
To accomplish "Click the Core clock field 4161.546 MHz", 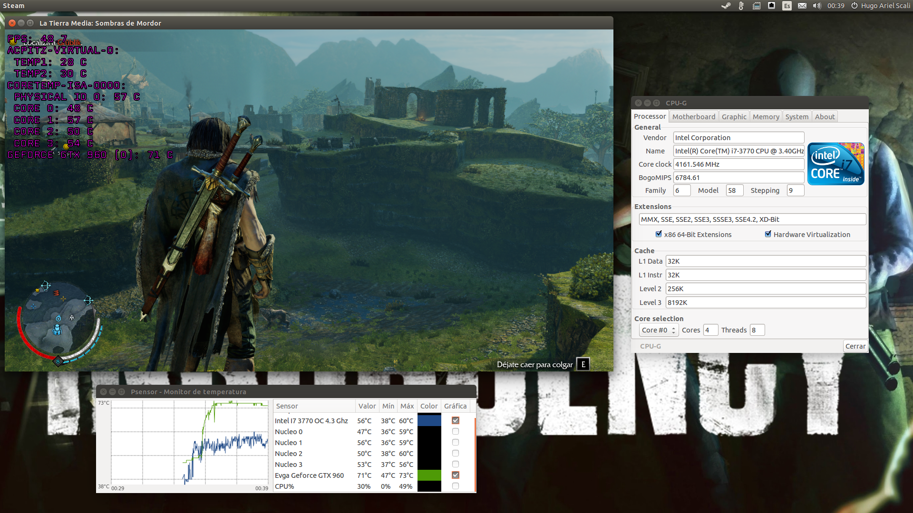I will coord(738,164).
